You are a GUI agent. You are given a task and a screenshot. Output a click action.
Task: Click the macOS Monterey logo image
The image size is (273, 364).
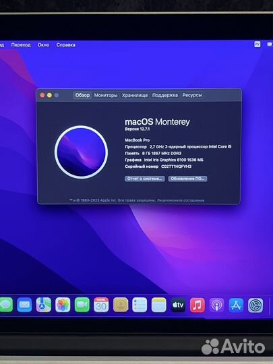coord(82,152)
